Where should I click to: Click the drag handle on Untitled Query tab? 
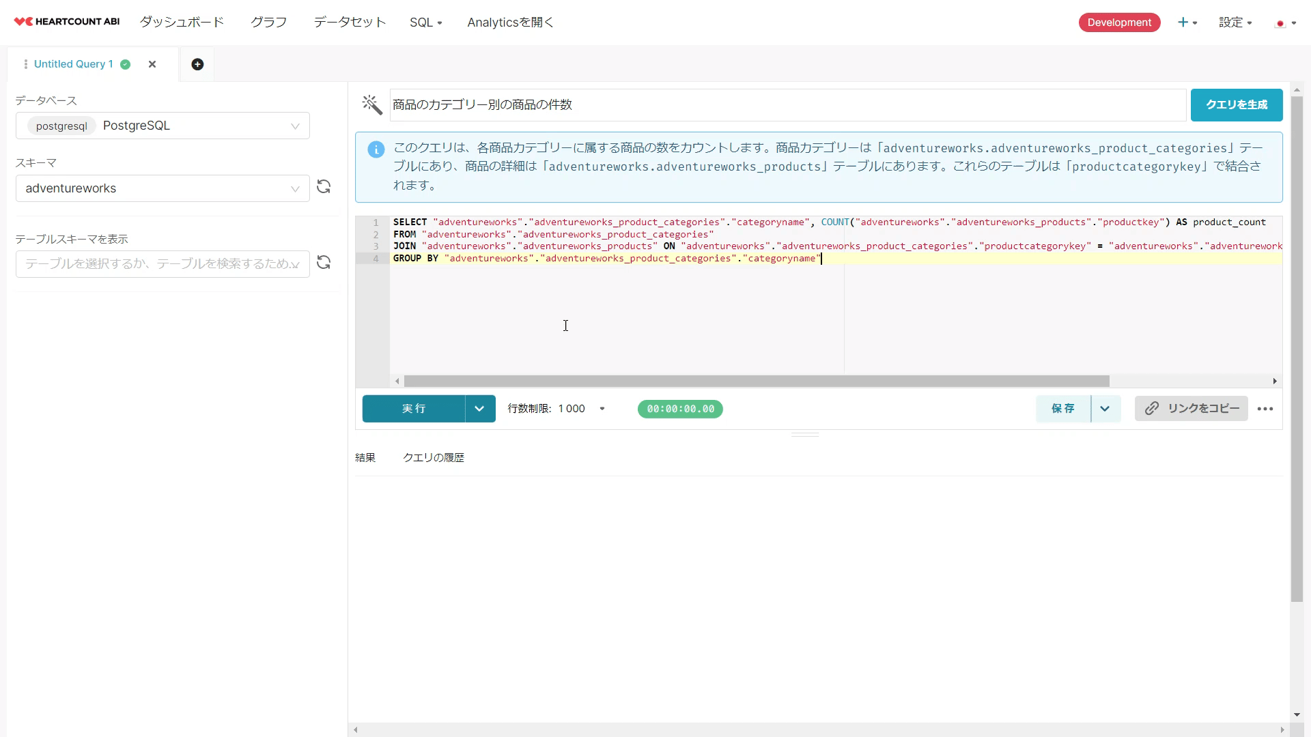pos(25,64)
